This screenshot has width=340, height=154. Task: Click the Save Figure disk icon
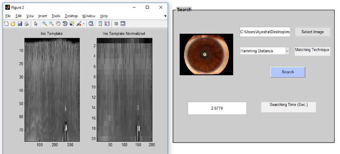point(19,24)
